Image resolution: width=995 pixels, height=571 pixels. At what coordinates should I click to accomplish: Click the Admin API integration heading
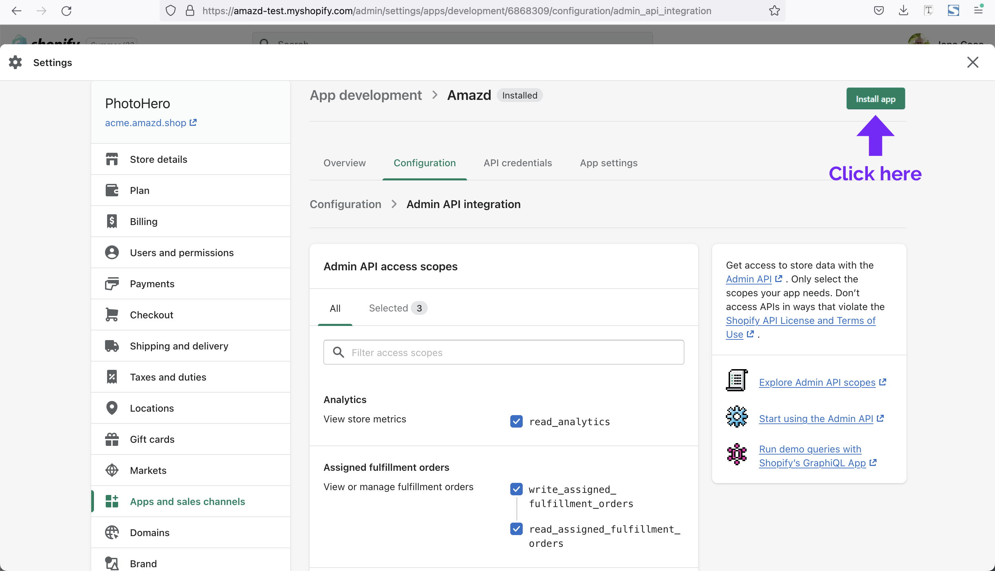[463, 204]
